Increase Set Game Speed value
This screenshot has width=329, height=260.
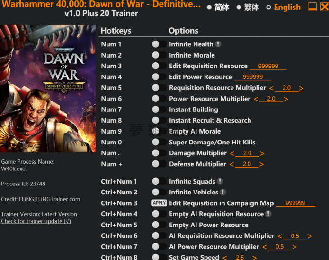tap(255, 258)
